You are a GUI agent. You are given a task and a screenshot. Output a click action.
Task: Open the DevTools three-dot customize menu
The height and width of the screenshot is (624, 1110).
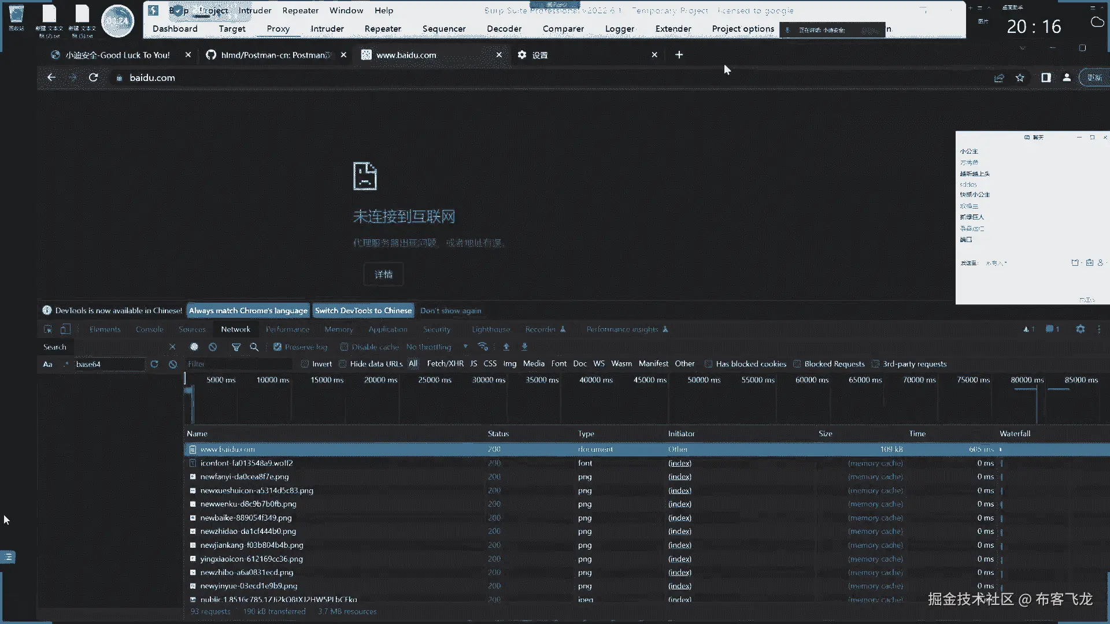[x=1099, y=329]
